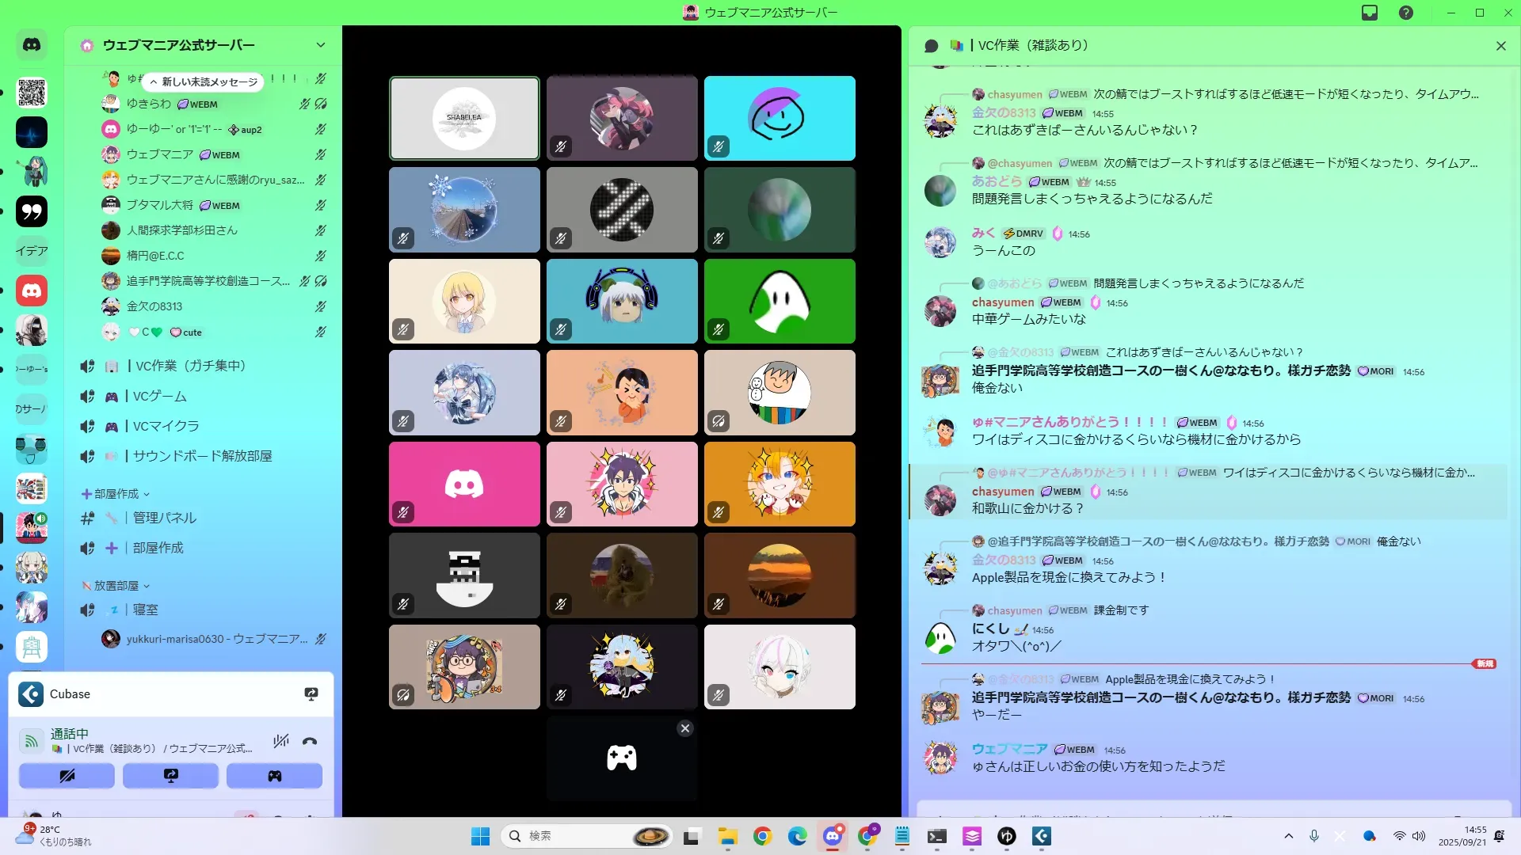Image resolution: width=1521 pixels, height=855 pixels.
Task: Turn on camera in voice panel
Action: click(67, 776)
